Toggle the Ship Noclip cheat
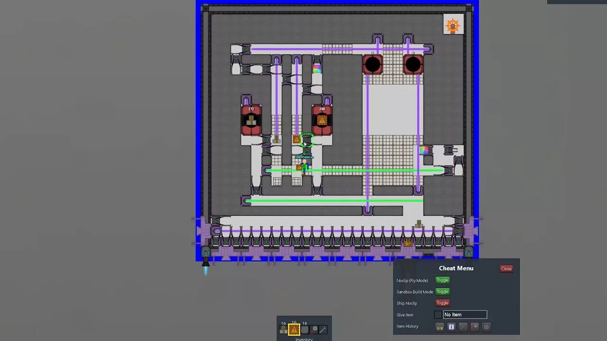Viewport: 607px width, 341px height. pos(442,303)
